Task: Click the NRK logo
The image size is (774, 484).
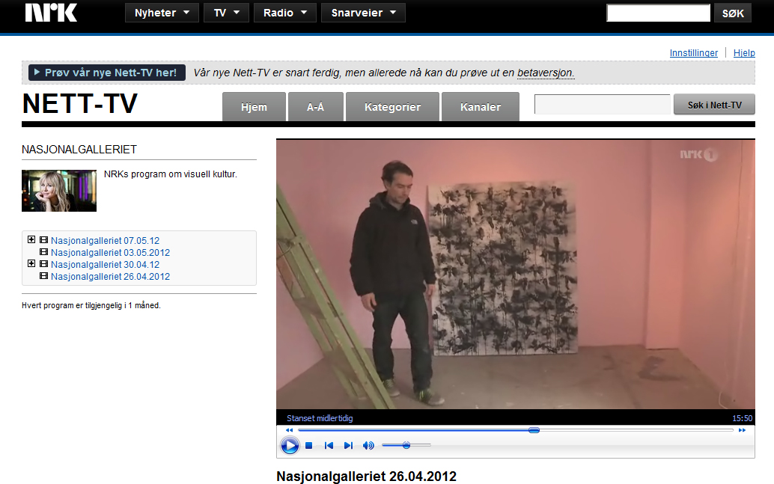Action: pyautogui.click(x=52, y=12)
